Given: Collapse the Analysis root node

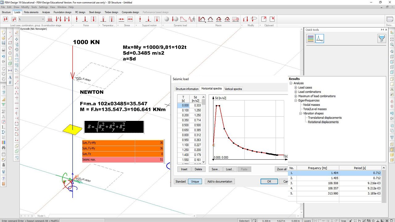Looking at the screenshot, I should (291, 83).
